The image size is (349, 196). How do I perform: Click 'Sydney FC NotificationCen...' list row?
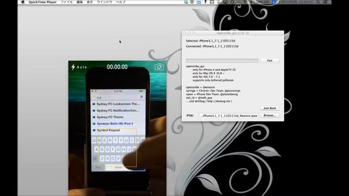(118, 111)
